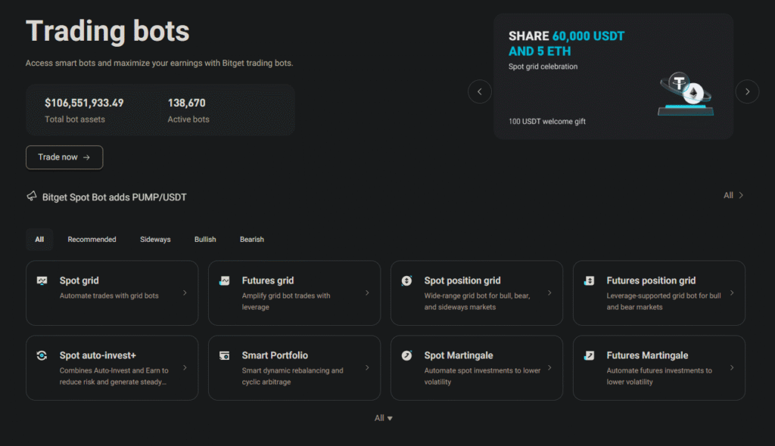
Task: Click the Total bot assets label
Action: click(x=75, y=119)
